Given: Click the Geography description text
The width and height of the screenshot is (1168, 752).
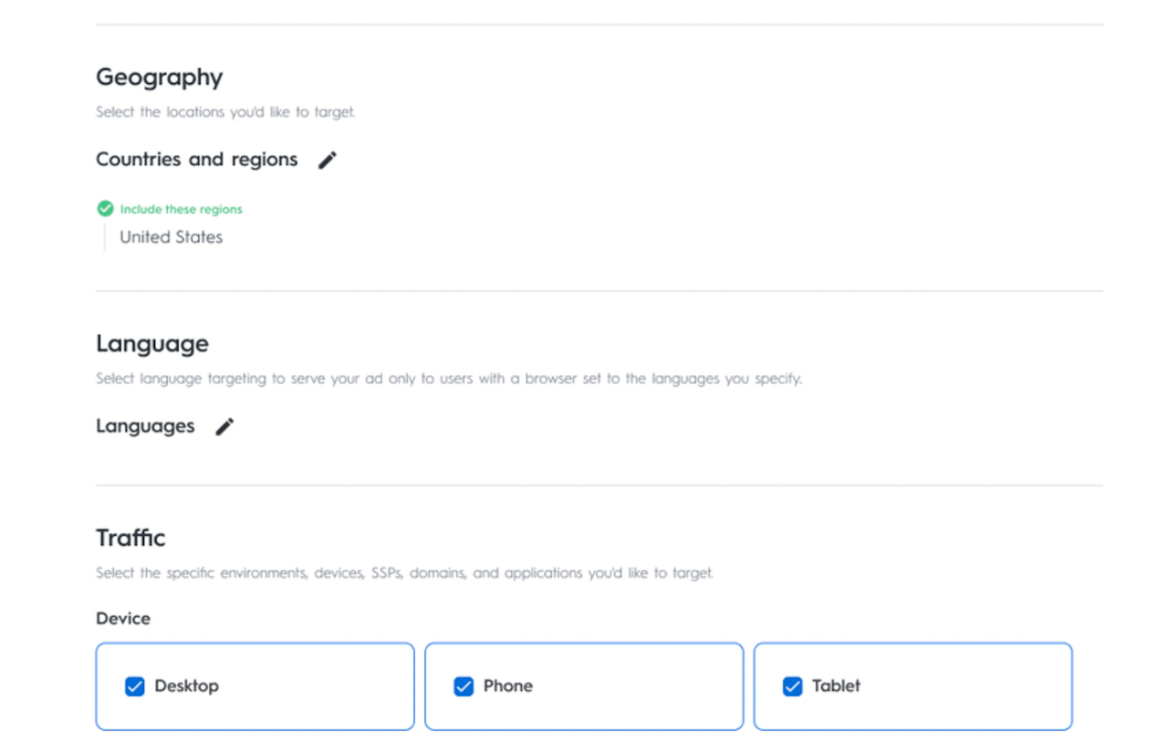Looking at the screenshot, I should tap(225, 112).
